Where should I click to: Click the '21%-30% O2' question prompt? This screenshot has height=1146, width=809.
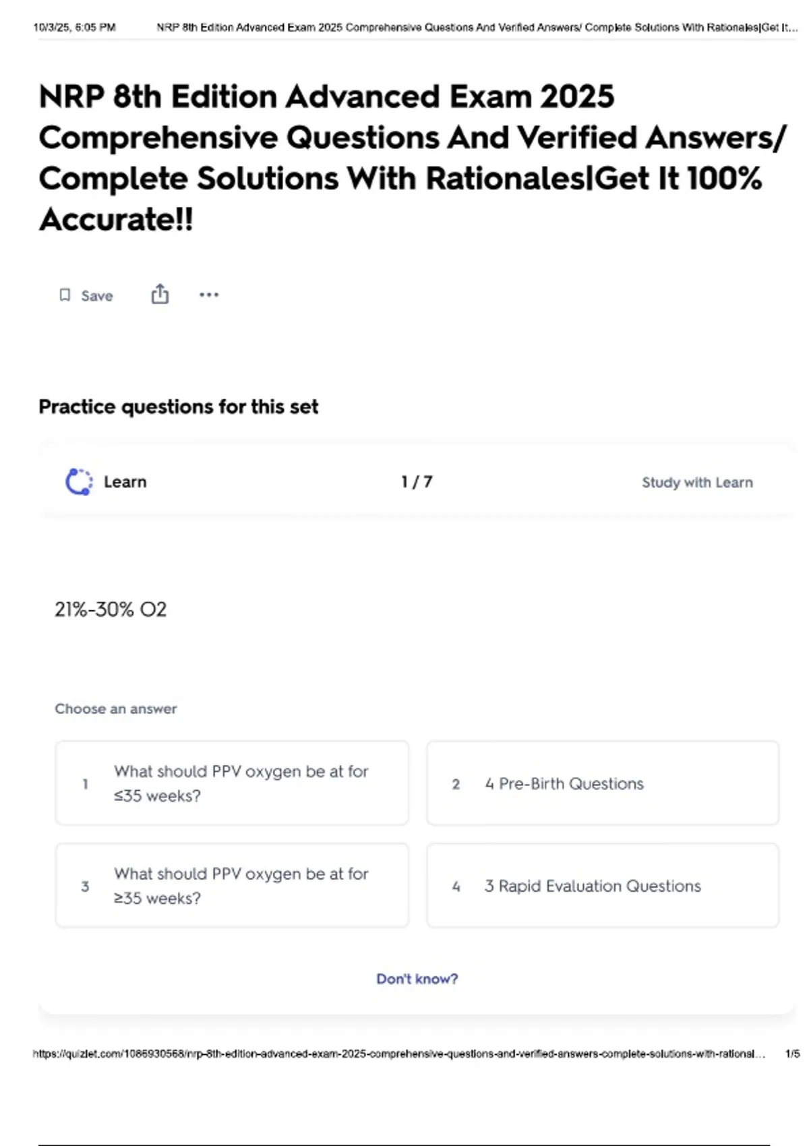pos(111,609)
